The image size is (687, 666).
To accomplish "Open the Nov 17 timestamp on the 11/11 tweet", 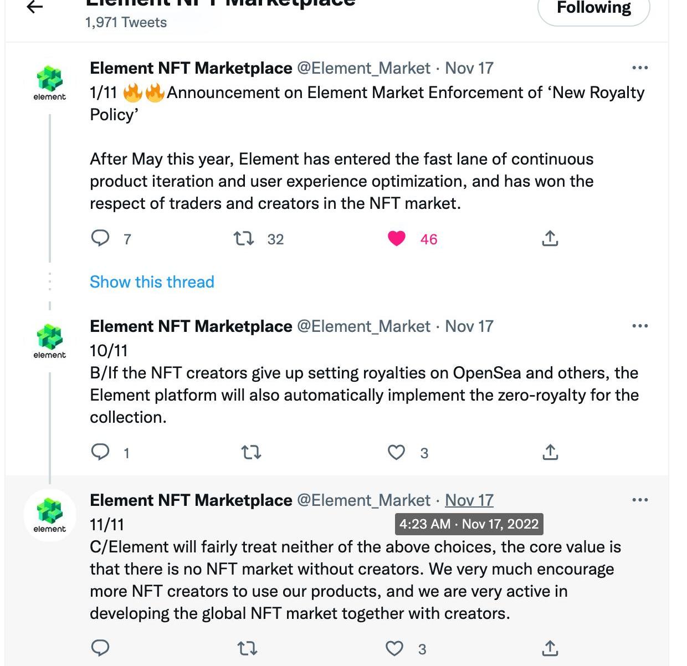I will [469, 500].
